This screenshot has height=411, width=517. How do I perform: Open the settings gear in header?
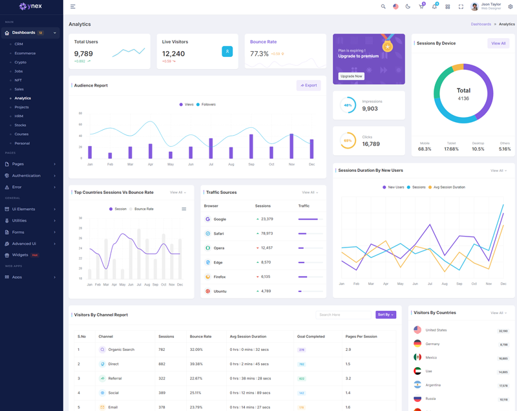coord(510,6)
